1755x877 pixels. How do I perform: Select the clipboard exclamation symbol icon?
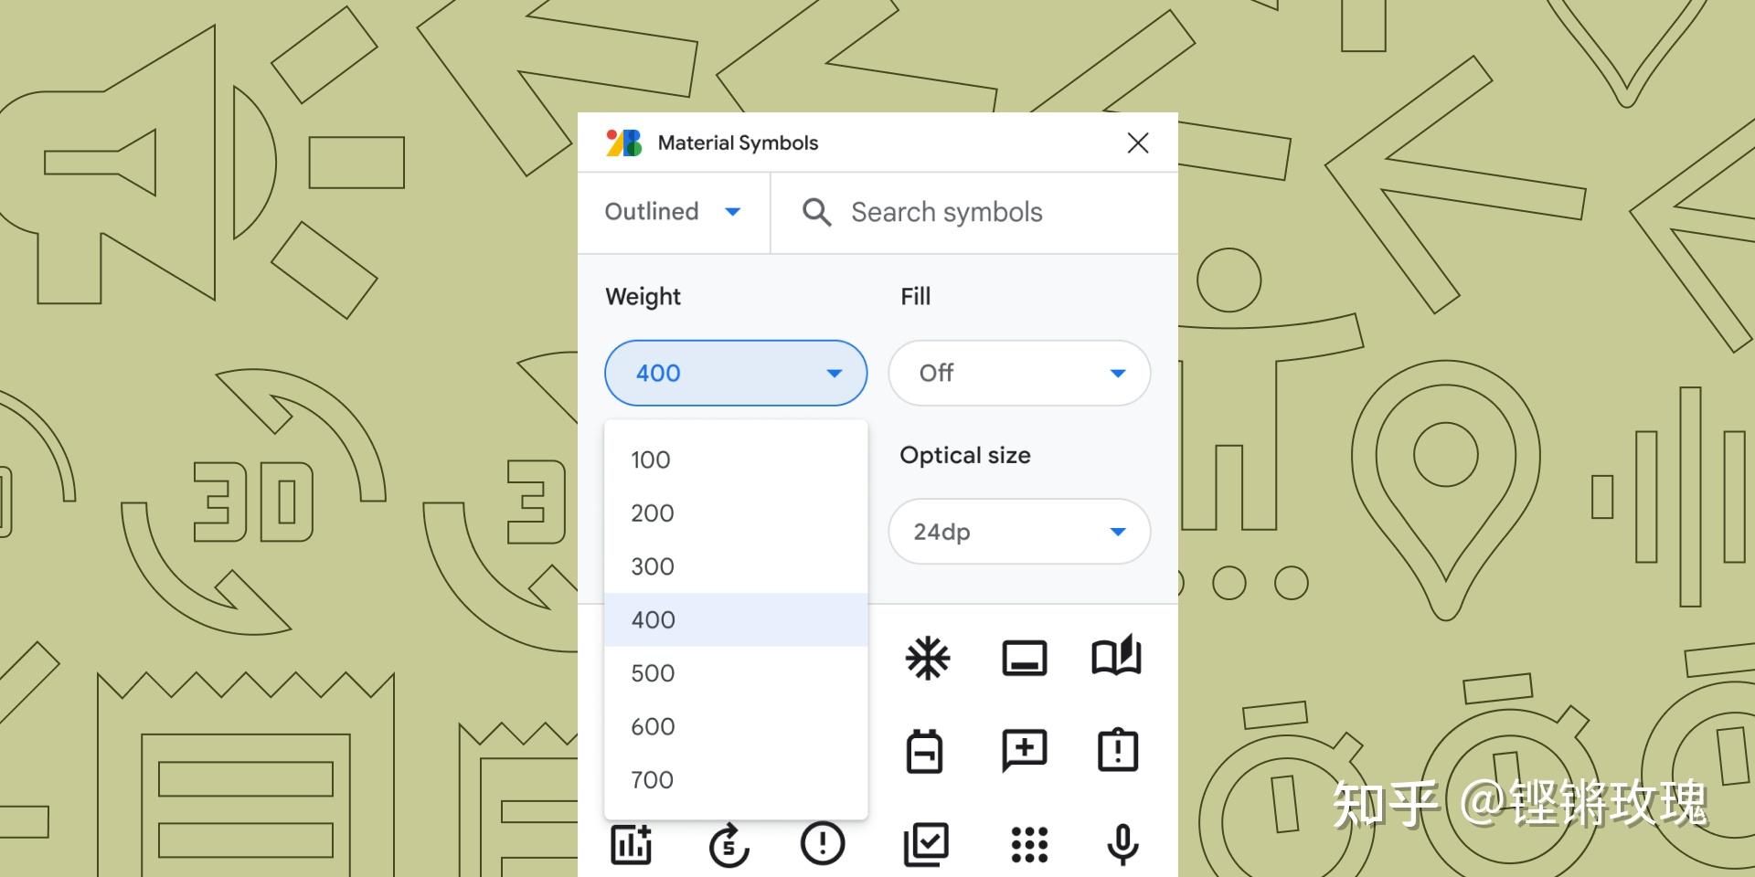1117,750
